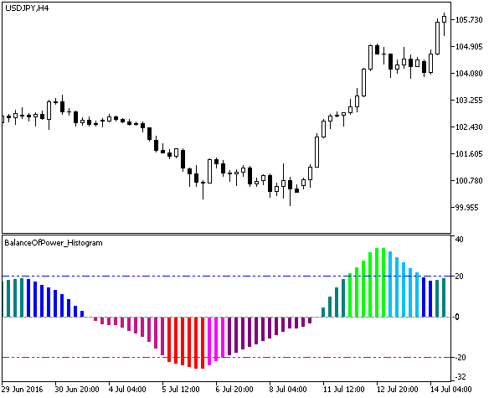
Task: Click the 8 Jul 04:00 time label
Action: click(288, 389)
